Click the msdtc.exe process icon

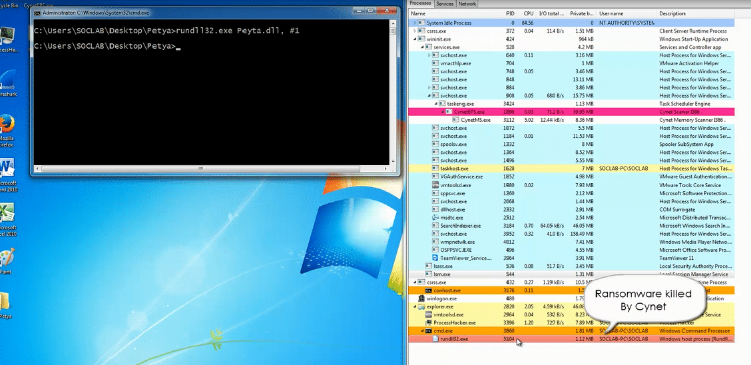pos(435,217)
